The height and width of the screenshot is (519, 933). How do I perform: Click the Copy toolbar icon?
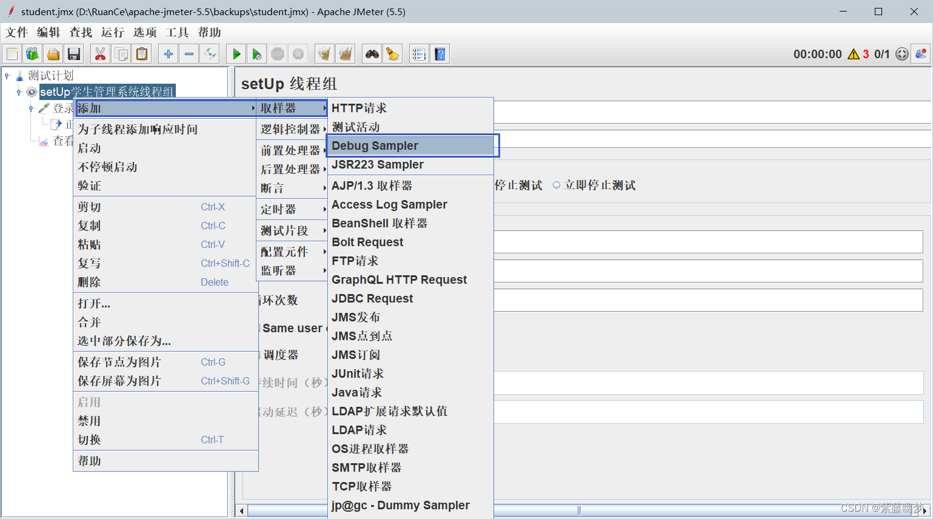click(121, 54)
